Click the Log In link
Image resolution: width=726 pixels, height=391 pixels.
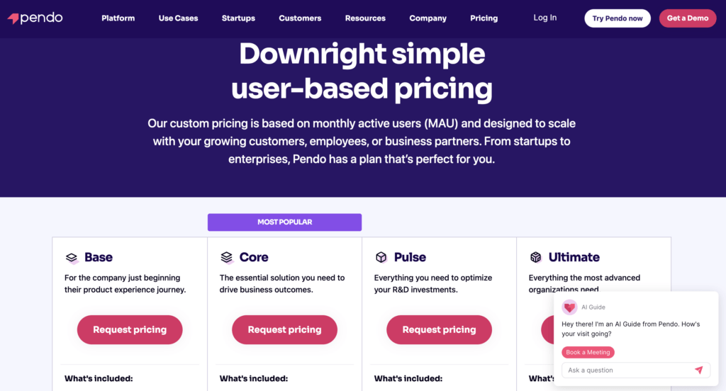[545, 18]
